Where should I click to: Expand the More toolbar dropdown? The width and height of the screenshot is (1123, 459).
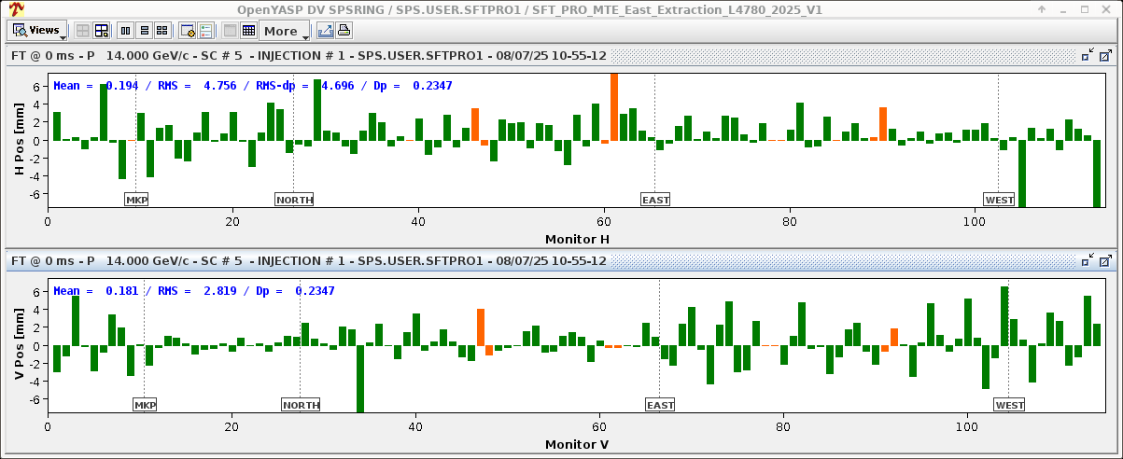[285, 31]
